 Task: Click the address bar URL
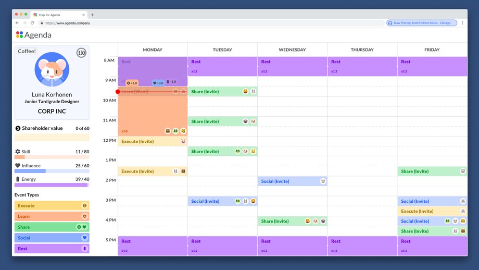[68, 23]
